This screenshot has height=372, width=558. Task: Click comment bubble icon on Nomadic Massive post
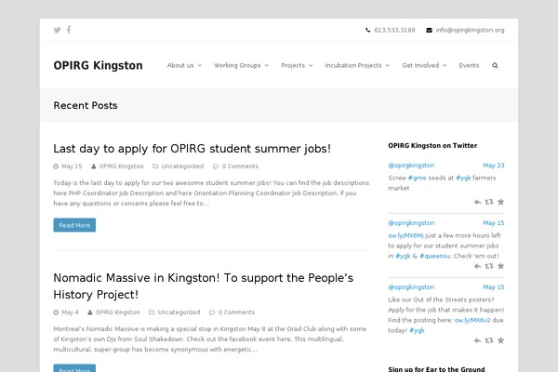212,312
